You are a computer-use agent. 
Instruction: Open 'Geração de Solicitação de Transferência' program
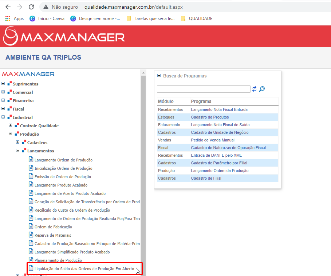click(x=87, y=202)
